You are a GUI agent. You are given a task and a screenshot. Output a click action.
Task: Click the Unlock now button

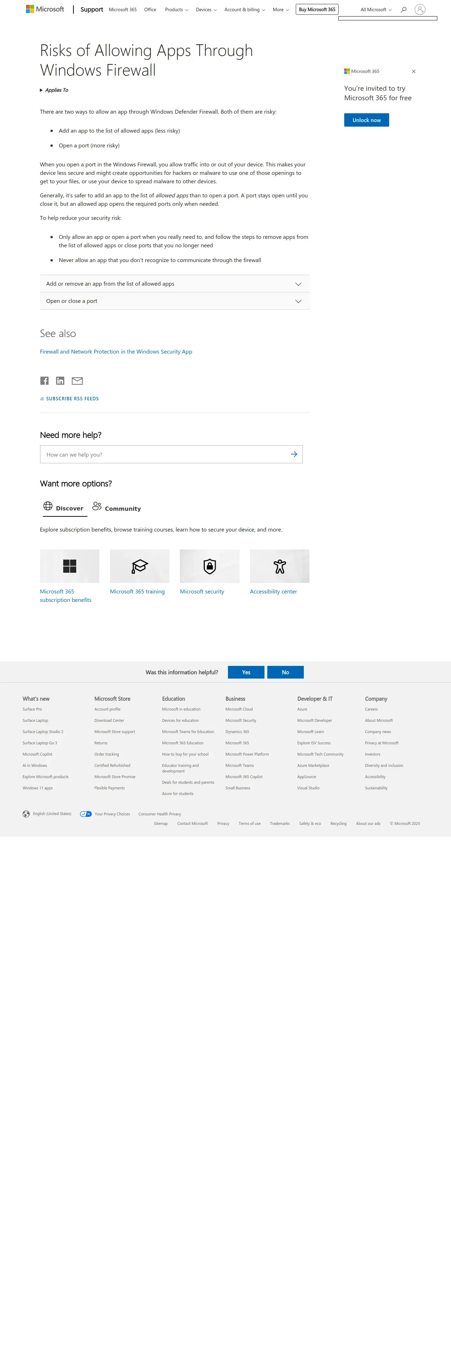(366, 120)
